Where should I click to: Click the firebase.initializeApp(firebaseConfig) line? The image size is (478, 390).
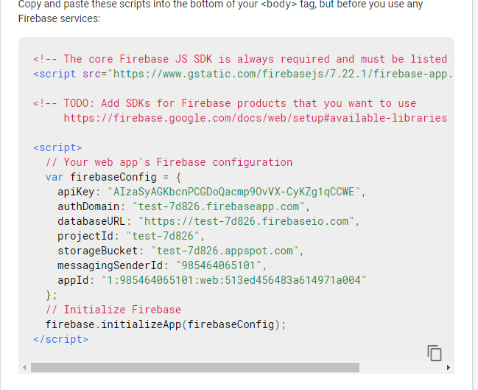click(x=165, y=324)
